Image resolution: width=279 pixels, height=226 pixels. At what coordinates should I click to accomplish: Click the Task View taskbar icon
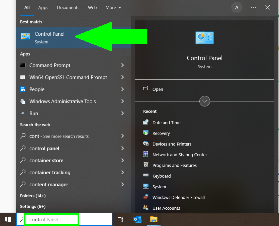(120, 219)
